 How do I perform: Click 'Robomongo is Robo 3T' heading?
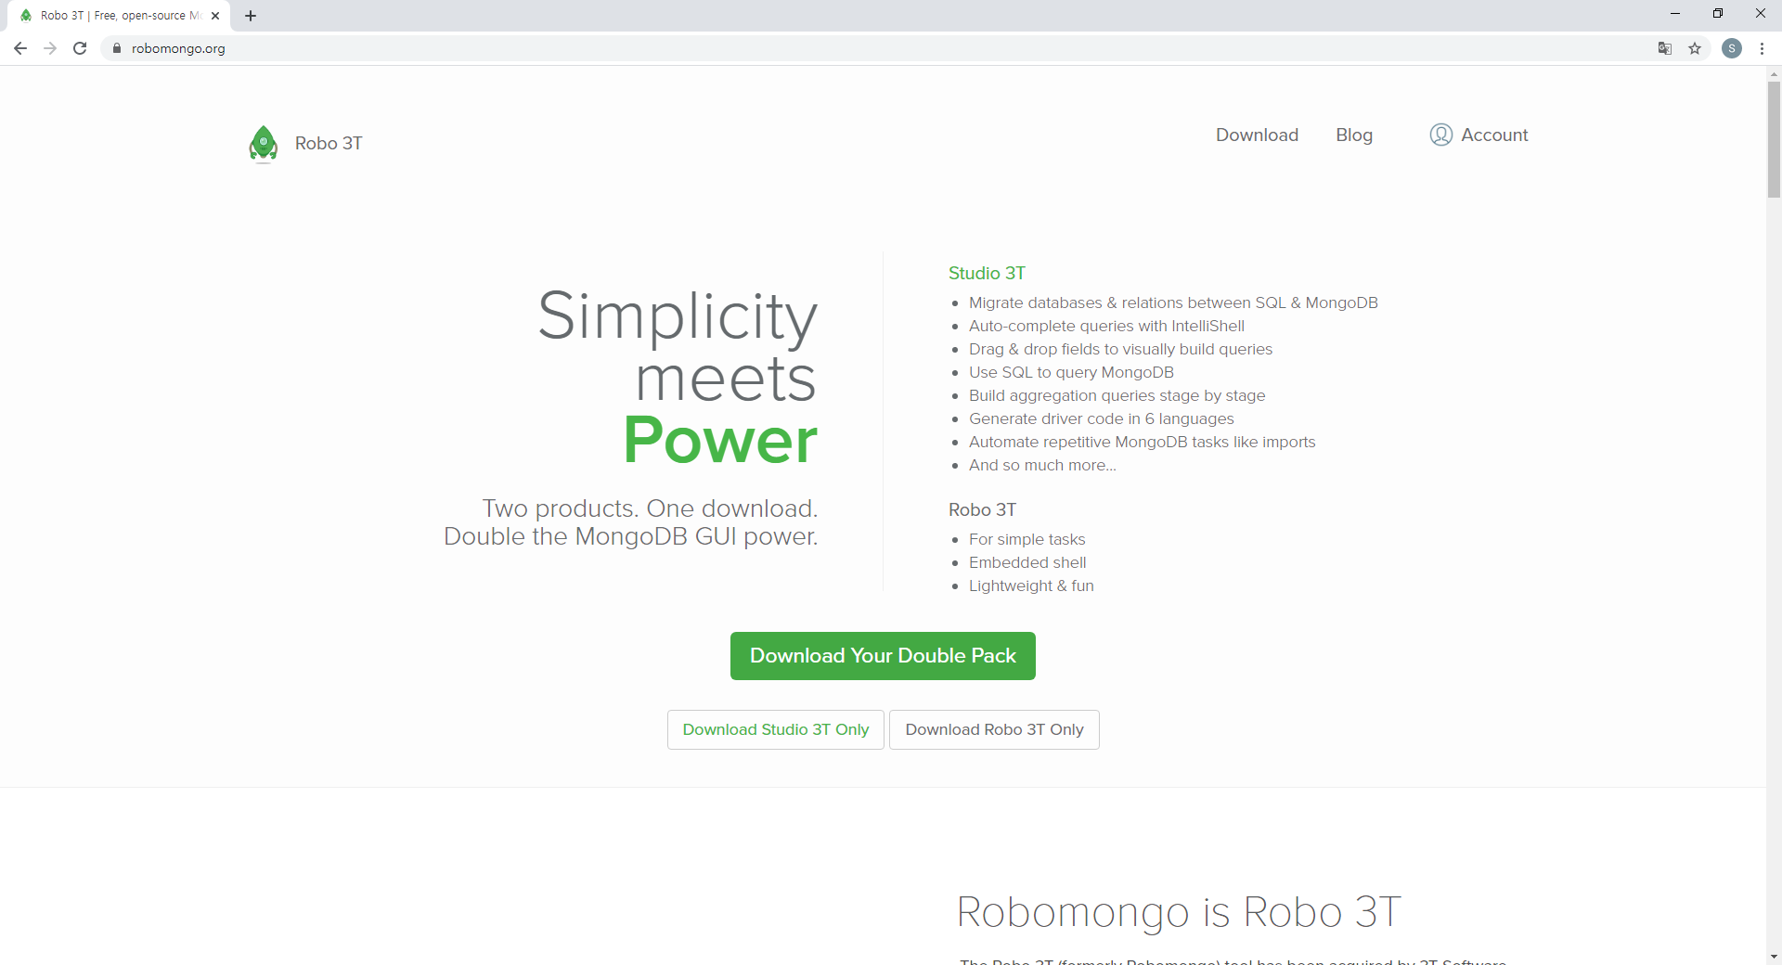pos(1179,911)
